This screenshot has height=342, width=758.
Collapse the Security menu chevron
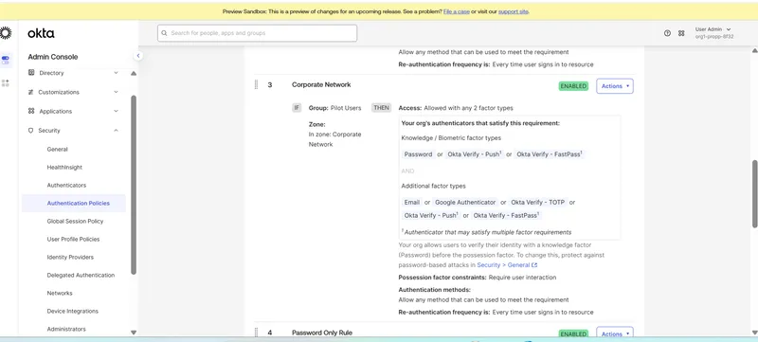point(116,131)
